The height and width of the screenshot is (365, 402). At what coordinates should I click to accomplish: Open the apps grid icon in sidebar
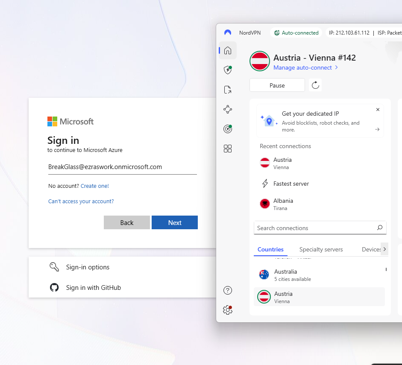coord(227,148)
